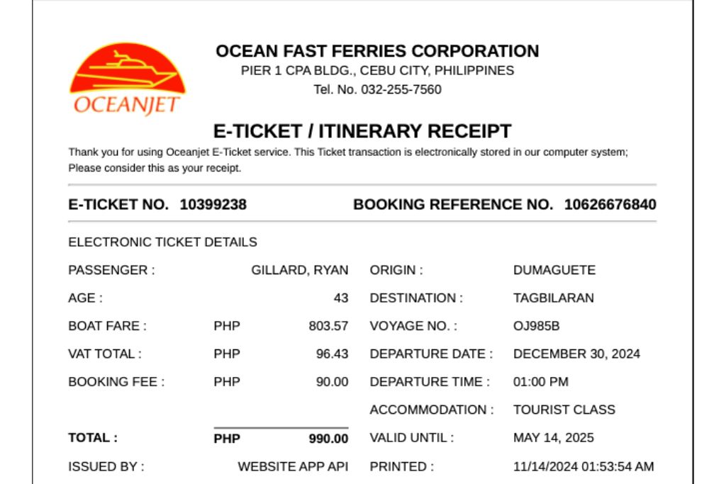Click the Tourist Class accommodation text
The image size is (726, 484).
pos(564,410)
